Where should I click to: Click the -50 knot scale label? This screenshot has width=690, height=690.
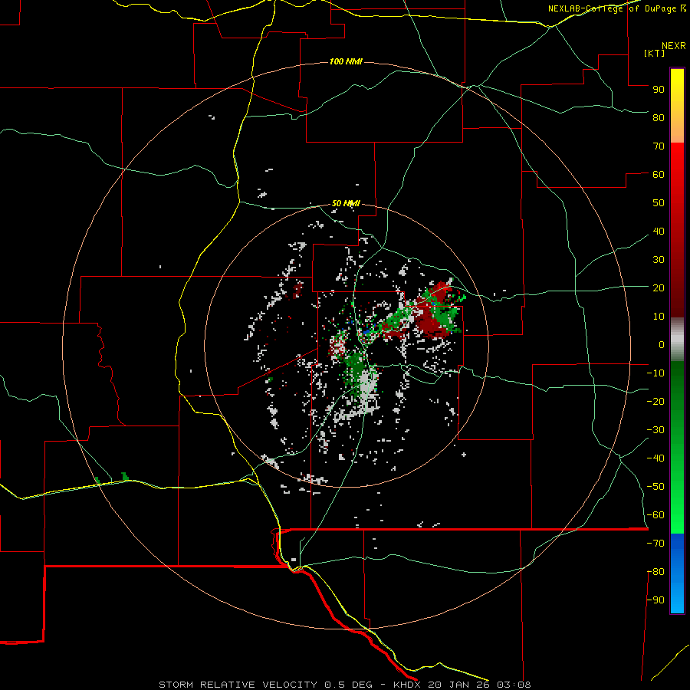click(x=655, y=487)
